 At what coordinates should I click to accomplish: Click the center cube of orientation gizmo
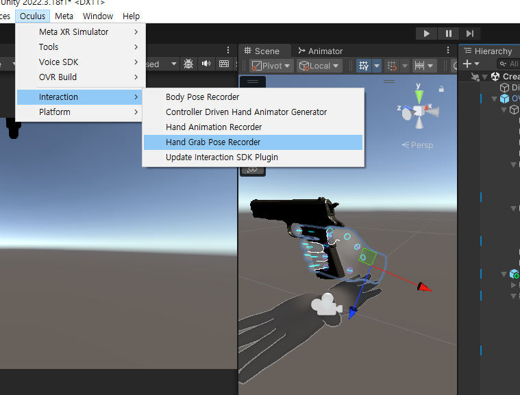(419, 111)
